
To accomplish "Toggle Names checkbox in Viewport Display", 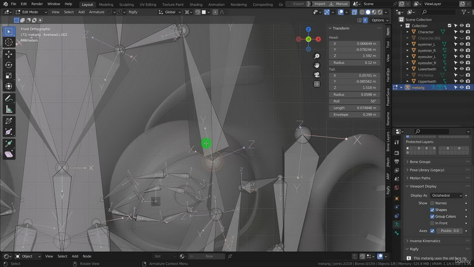I will [x=432, y=203].
